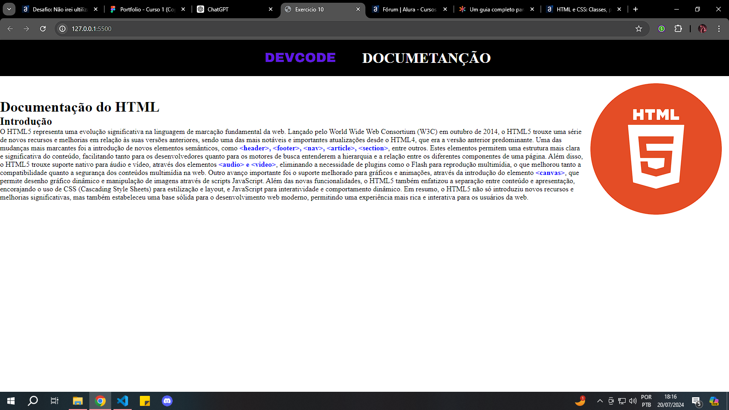Switch to the Desafio: Não irei utilizar tab
Viewport: 729px width, 410px height.
[x=60, y=9]
